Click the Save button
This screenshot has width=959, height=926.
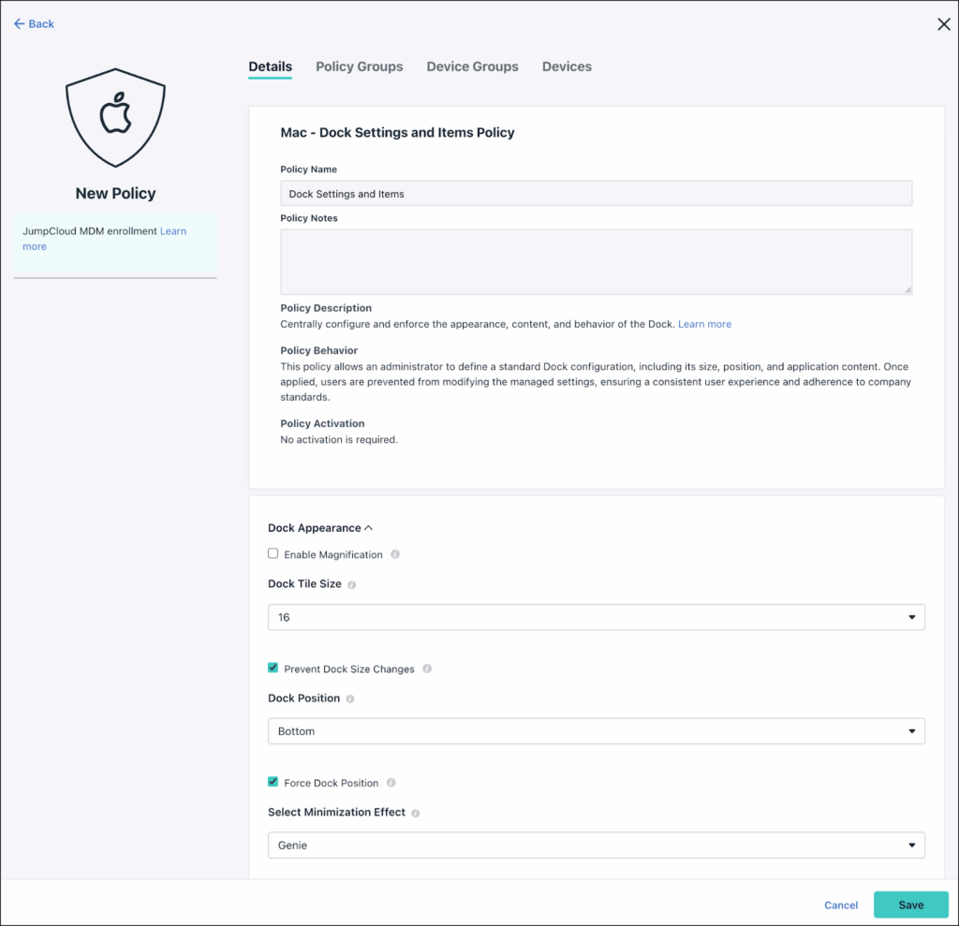click(x=910, y=904)
